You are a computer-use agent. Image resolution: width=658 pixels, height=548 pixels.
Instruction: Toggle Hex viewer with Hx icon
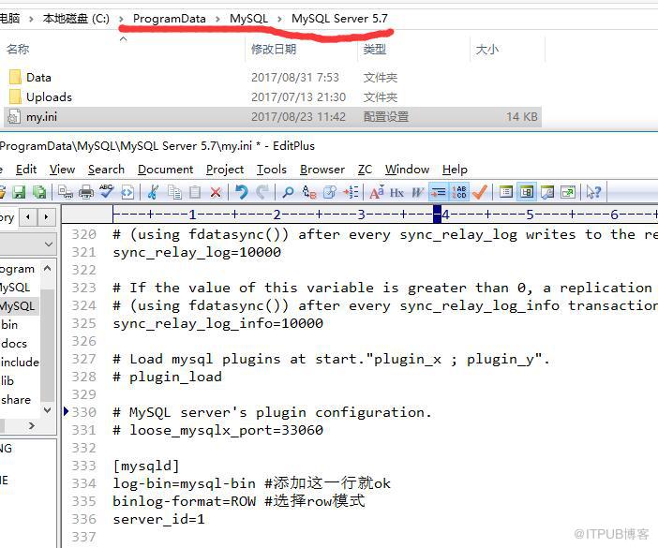397,192
